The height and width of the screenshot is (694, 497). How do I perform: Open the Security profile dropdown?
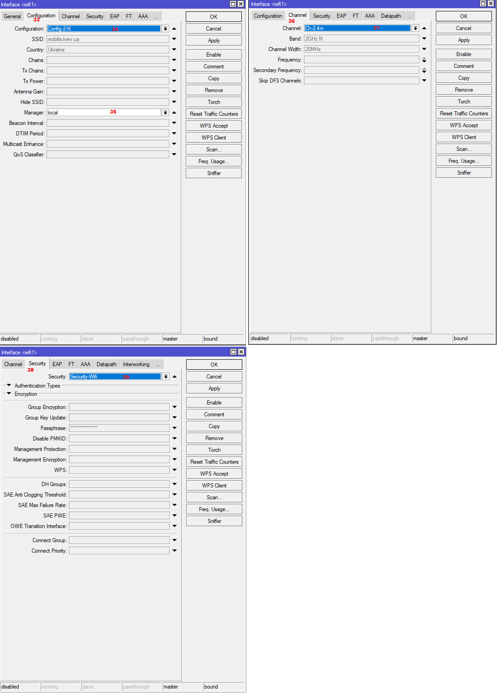tap(166, 377)
